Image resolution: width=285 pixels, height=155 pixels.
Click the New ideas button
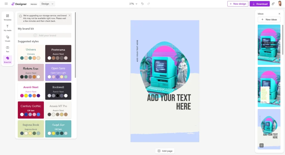(269, 19)
